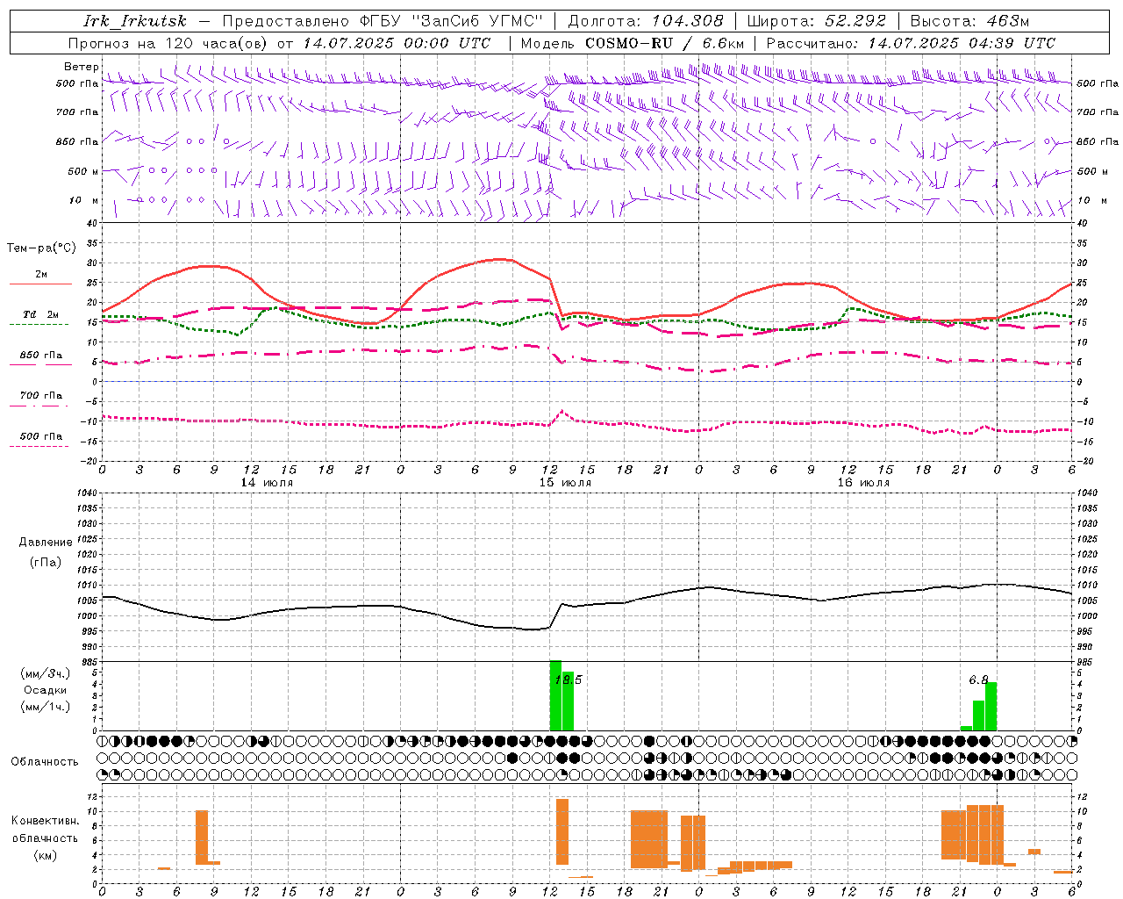Click the '14 июля' date label
Image resolution: width=1123 pixels, height=899 pixels.
[x=267, y=483]
